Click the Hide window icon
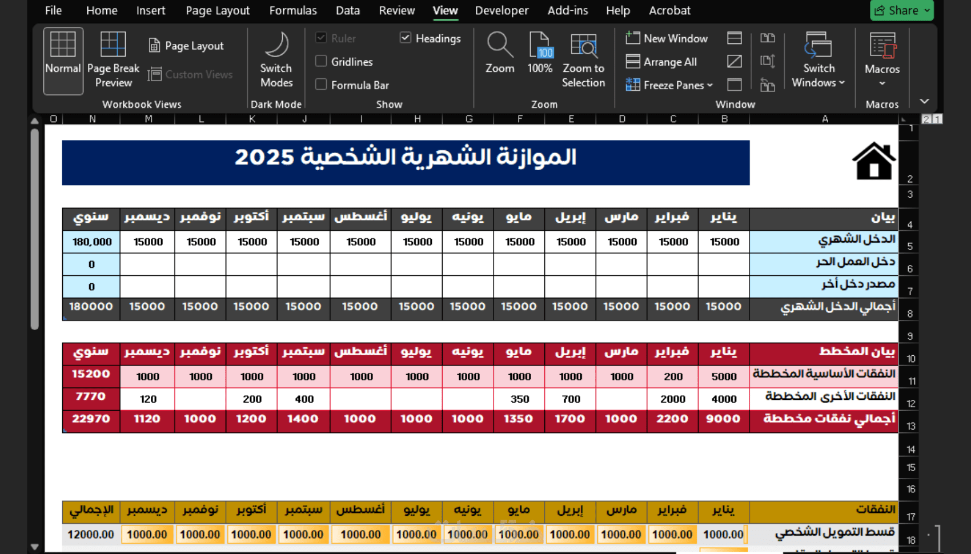This screenshot has height=554, width=971. (735, 62)
